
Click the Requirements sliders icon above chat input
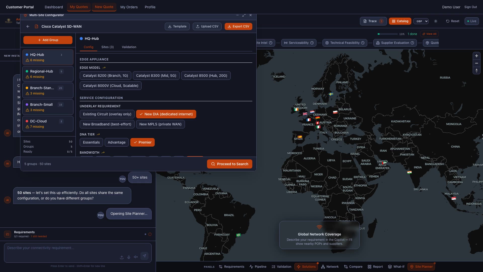pos(8,234)
